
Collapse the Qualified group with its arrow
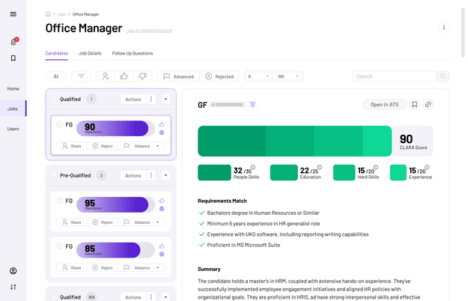click(166, 99)
